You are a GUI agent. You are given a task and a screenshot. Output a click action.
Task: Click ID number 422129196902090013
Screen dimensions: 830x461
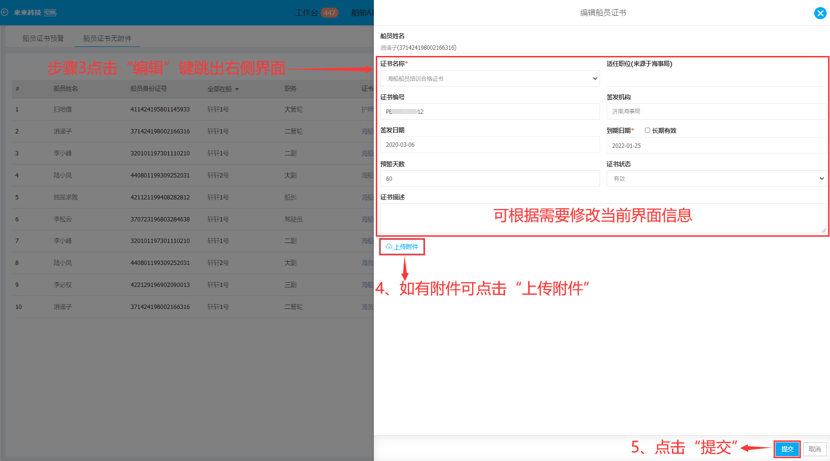coord(160,285)
